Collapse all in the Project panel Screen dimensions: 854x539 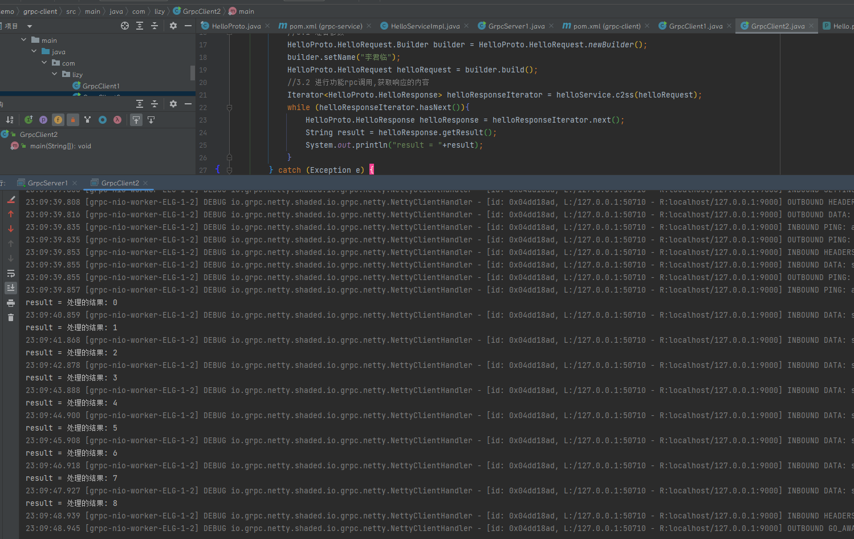pos(154,26)
